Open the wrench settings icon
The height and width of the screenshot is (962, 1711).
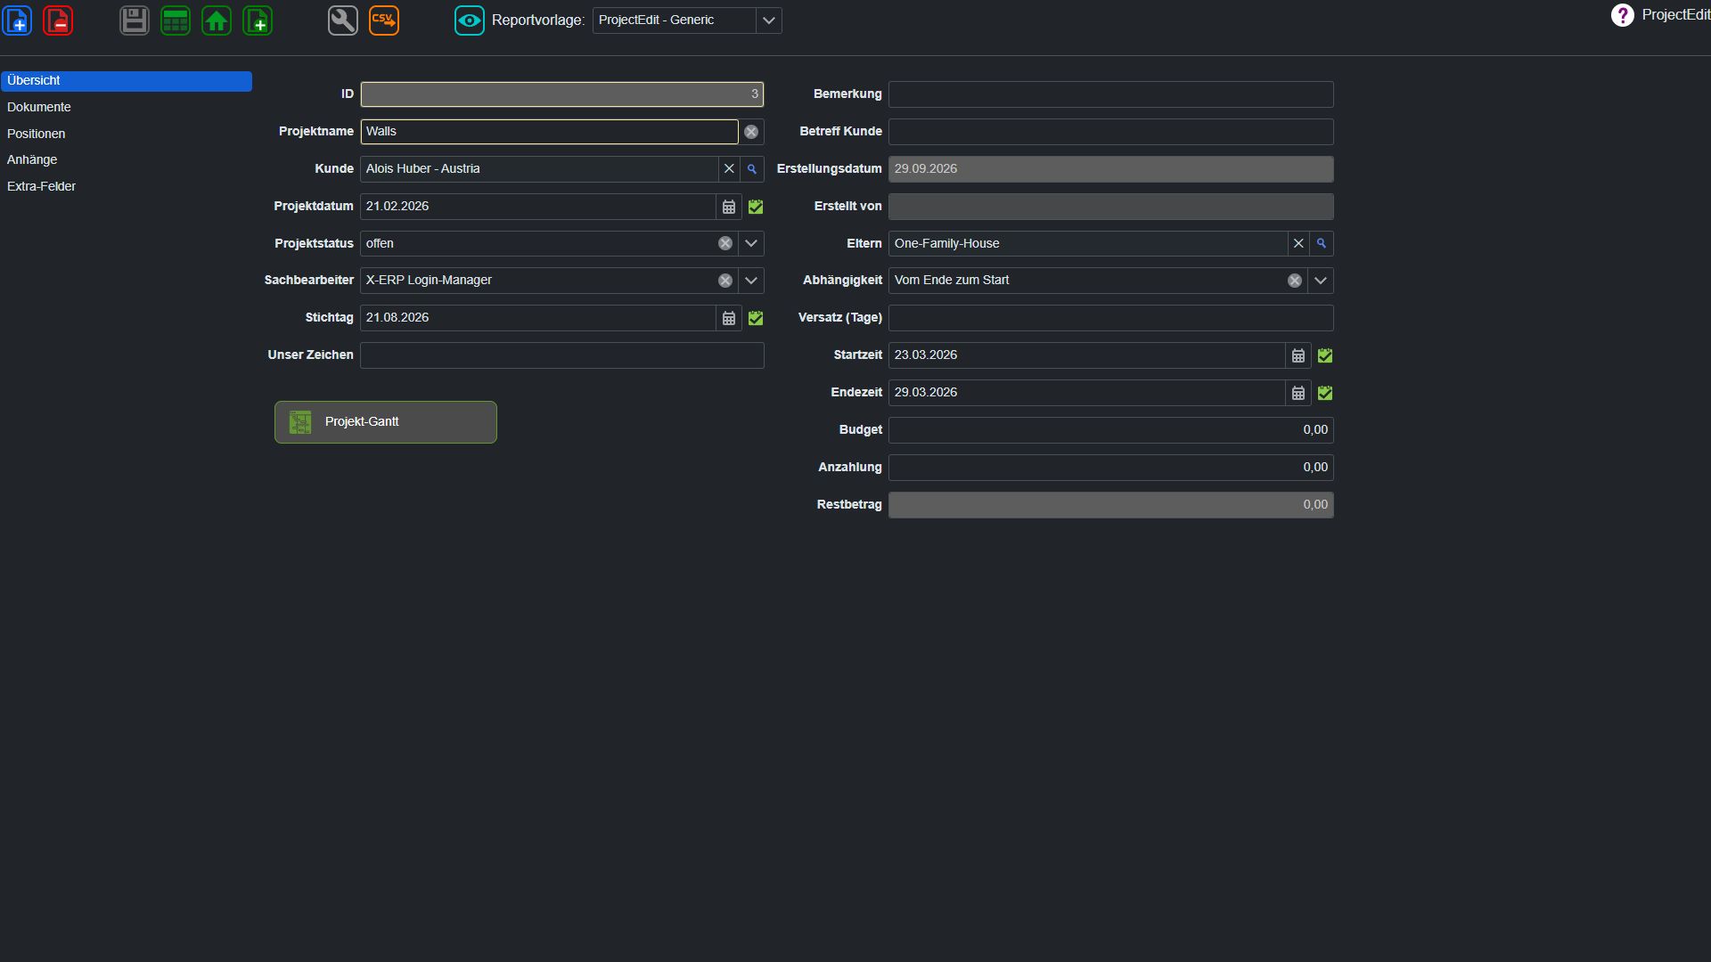(343, 20)
